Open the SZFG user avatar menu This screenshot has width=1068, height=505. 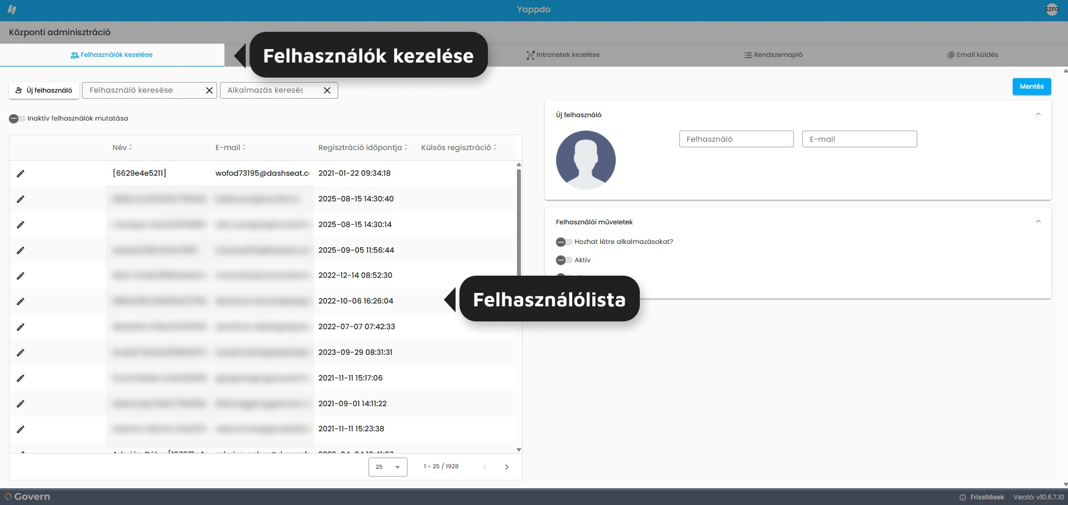(1052, 9)
